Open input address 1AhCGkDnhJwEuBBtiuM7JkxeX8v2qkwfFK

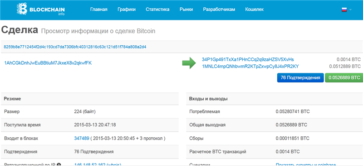[48, 62]
